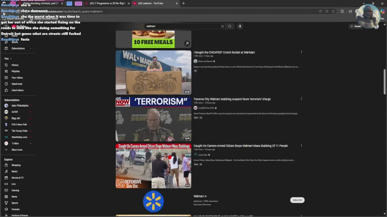The height and width of the screenshot is (217, 387).
Task: Click the Create button
Action: pos(356,26)
